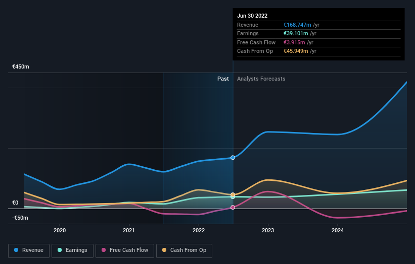Click the -€50m y-axis label
This screenshot has width=415, height=264.
20,218
